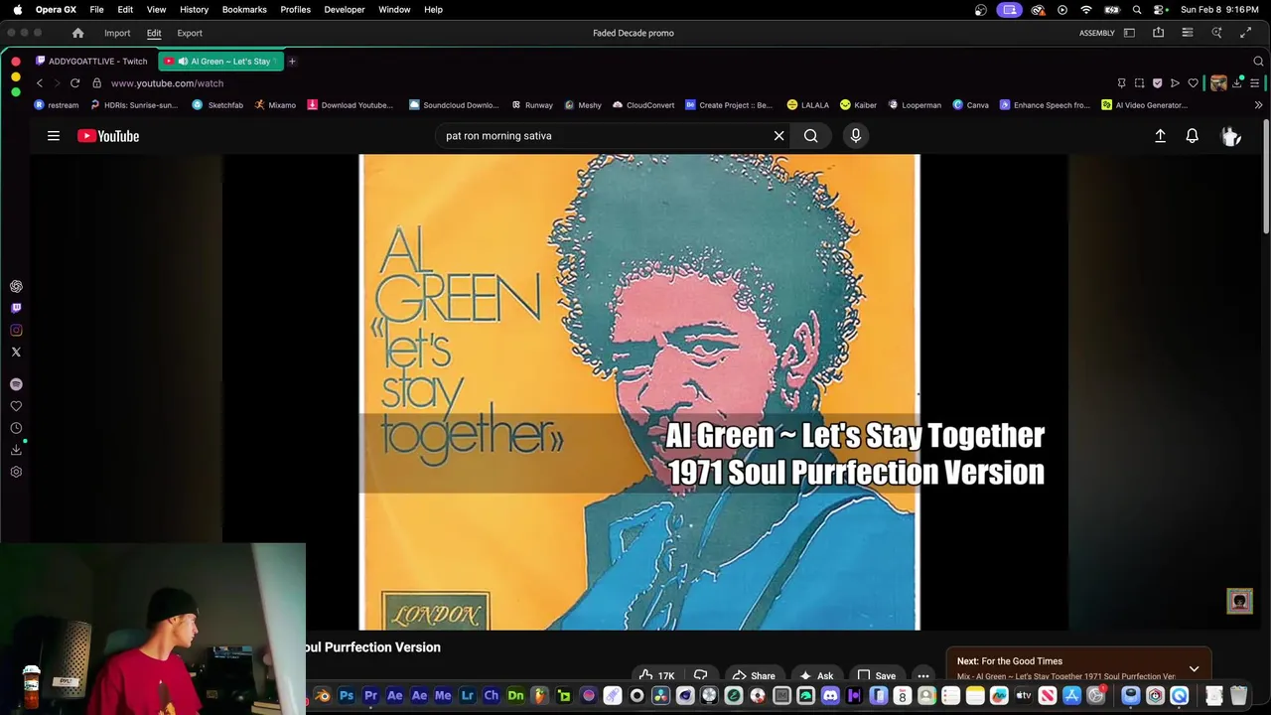Open the Bookmarks menu

(244, 9)
